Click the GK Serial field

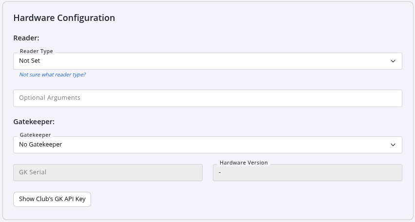pos(108,172)
